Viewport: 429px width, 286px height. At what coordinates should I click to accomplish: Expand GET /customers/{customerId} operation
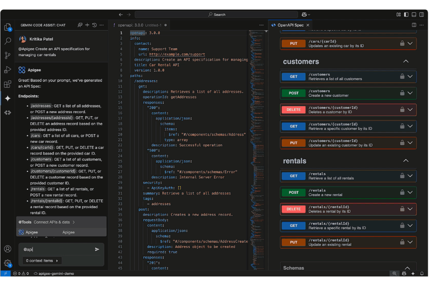coord(410,126)
